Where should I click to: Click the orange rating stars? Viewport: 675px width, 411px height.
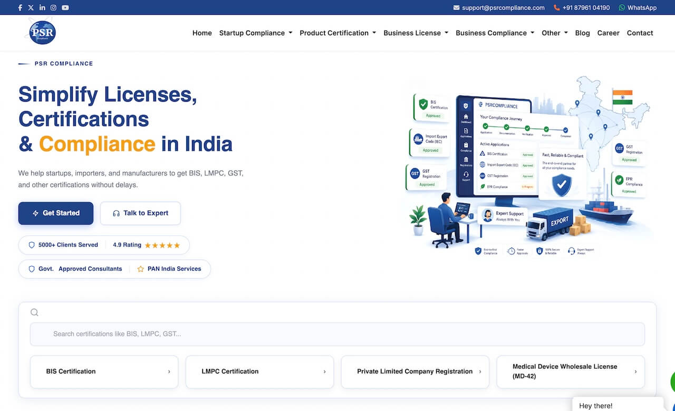point(162,245)
